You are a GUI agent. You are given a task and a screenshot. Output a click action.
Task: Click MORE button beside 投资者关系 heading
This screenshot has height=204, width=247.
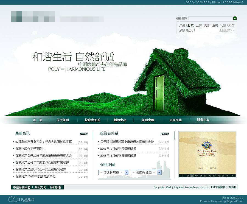[165, 134]
